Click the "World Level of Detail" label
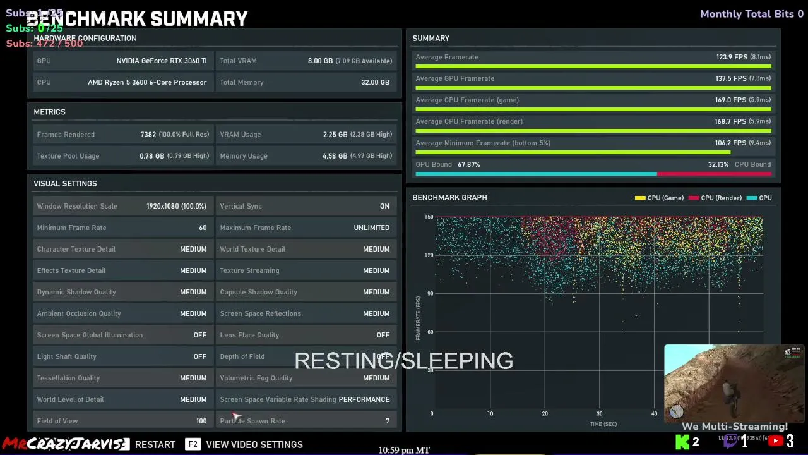Screen dimensions: 808x455 70,399
